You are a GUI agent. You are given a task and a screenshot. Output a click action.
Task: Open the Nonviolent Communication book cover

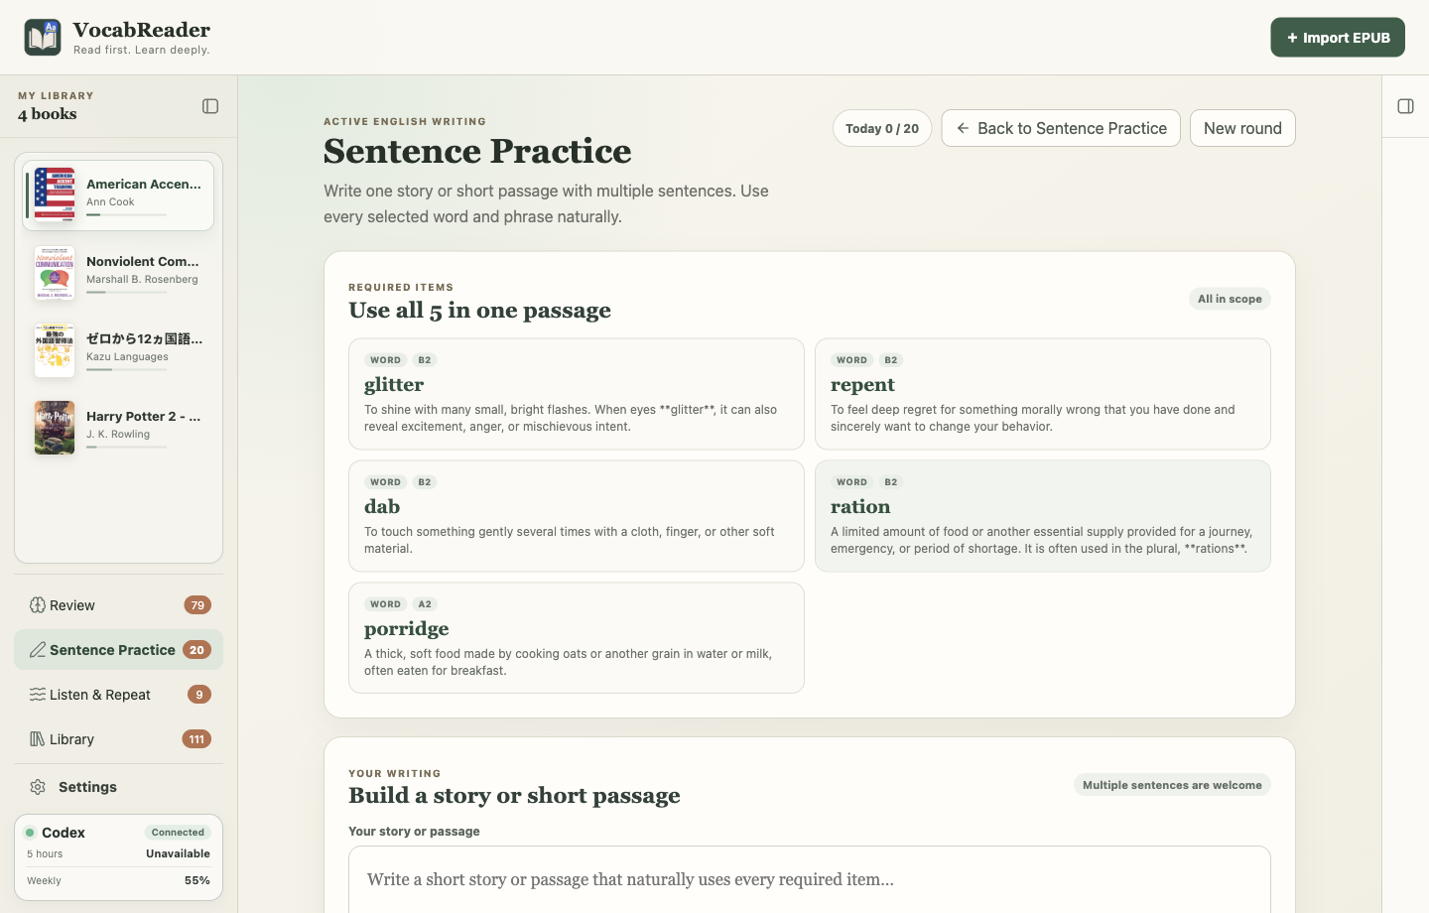(x=55, y=272)
